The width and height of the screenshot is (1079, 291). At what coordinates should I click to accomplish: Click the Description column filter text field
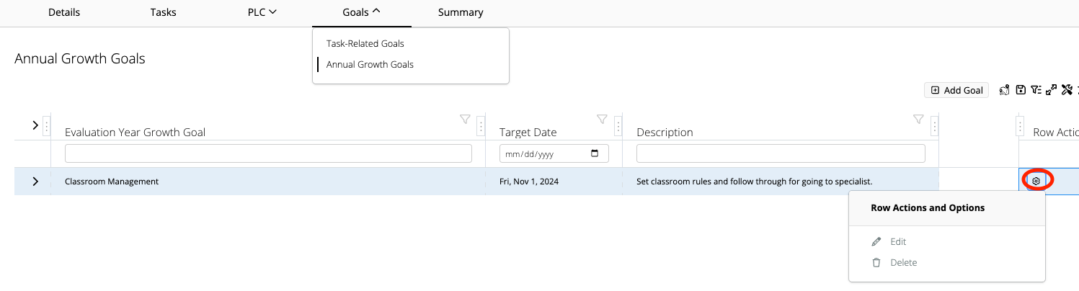pyautogui.click(x=780, y=153)
